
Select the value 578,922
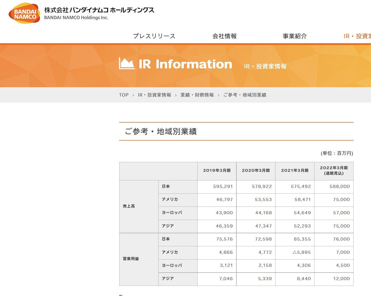point(262,187)
